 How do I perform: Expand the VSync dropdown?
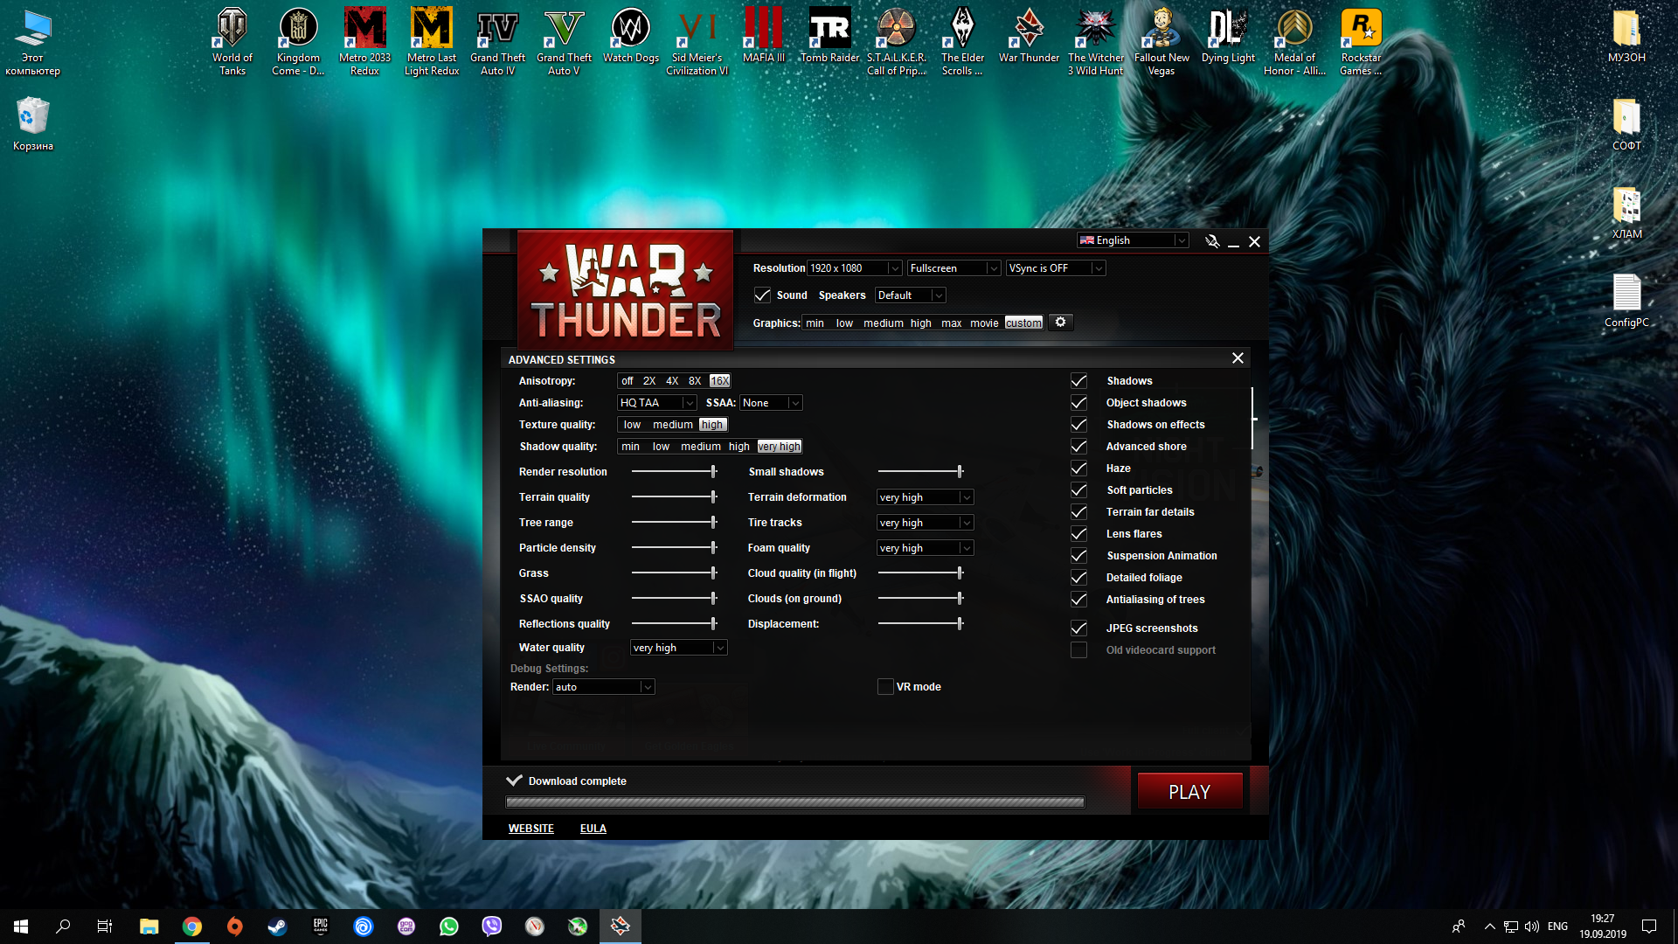(1056, 268)
